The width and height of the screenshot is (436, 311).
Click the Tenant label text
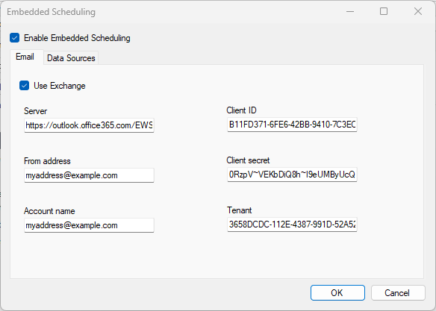[240, 210]
